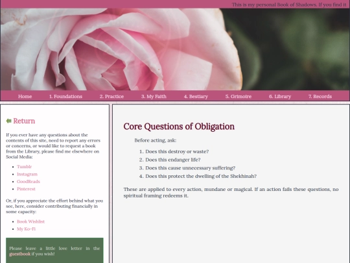Click 'Does this cause unnecessary suffering?' item
The image size is (350, 263).
coord(191,168)
